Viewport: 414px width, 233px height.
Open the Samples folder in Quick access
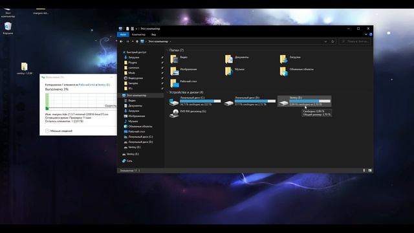coord(133,83)
